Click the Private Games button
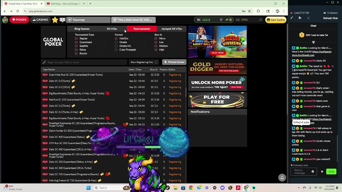 coord(174,62)
